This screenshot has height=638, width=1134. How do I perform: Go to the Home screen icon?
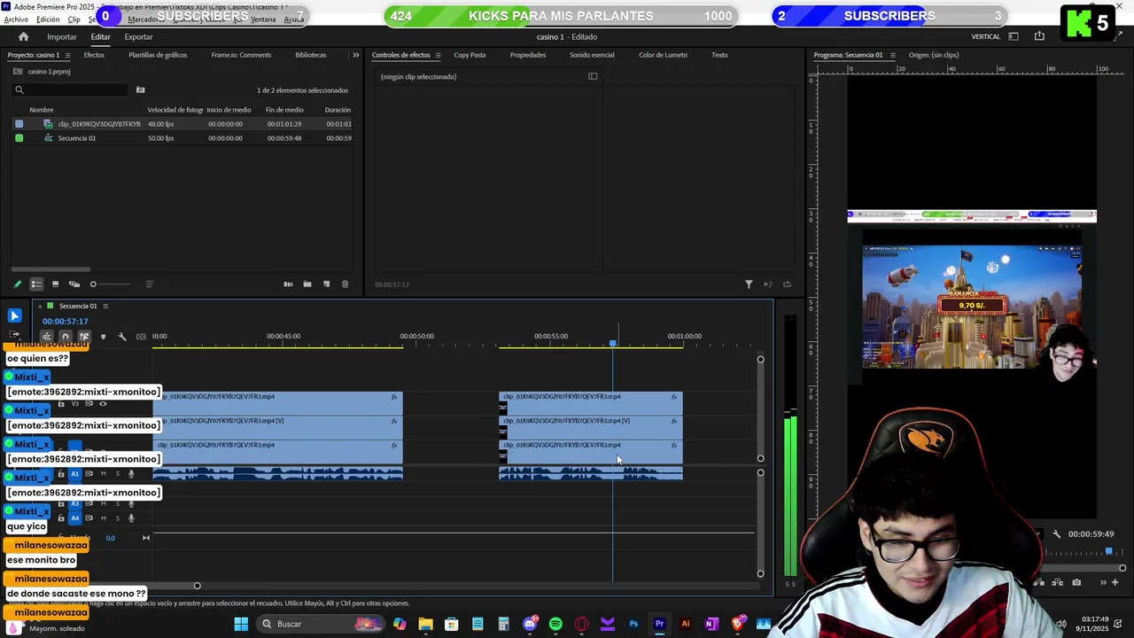tap(23, 36)
